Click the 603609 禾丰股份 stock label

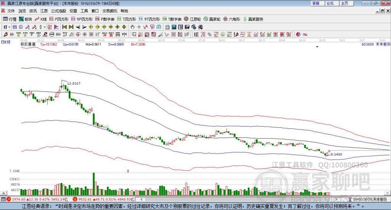(x=376, y=44)
